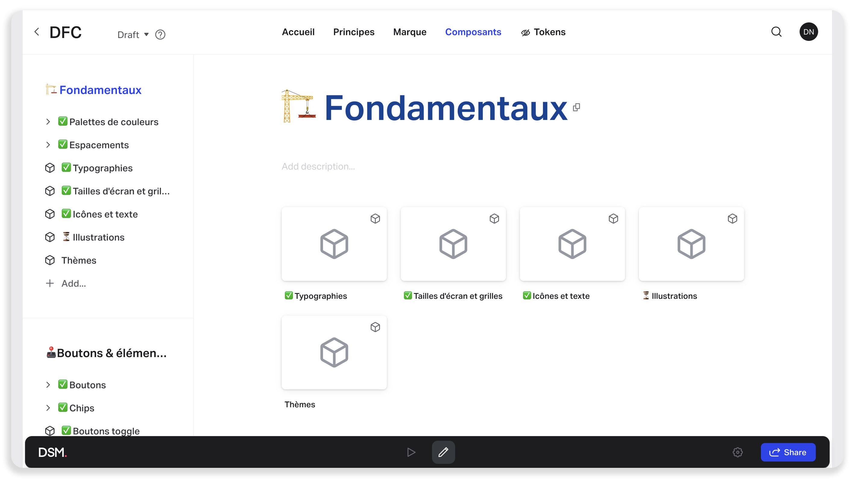This screenshot has height=491, width=855.
Task: Click cube icon beside Tailles d'écran sidebar item
Action: tap(50, 191)
